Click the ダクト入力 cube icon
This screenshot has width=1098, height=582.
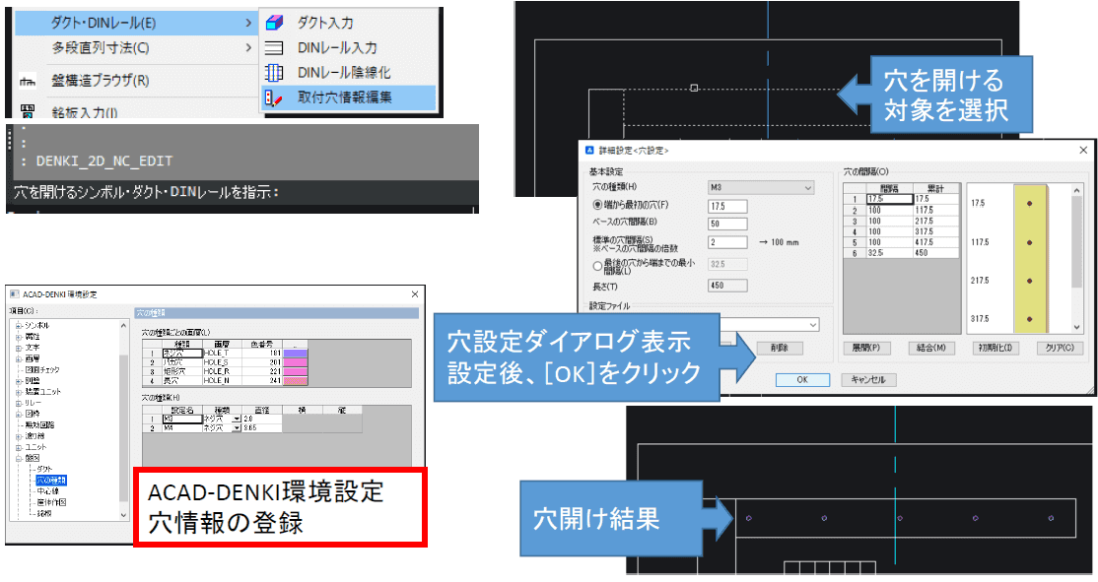(x=274, y=23)
